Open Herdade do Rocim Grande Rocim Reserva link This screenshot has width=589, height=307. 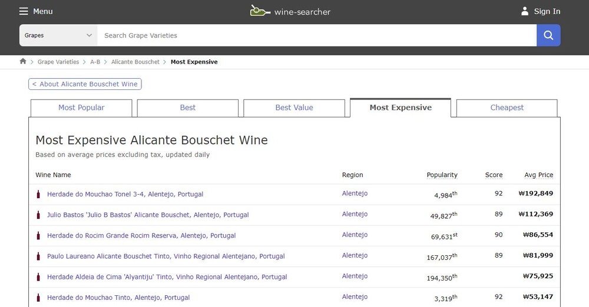point(141,235)
